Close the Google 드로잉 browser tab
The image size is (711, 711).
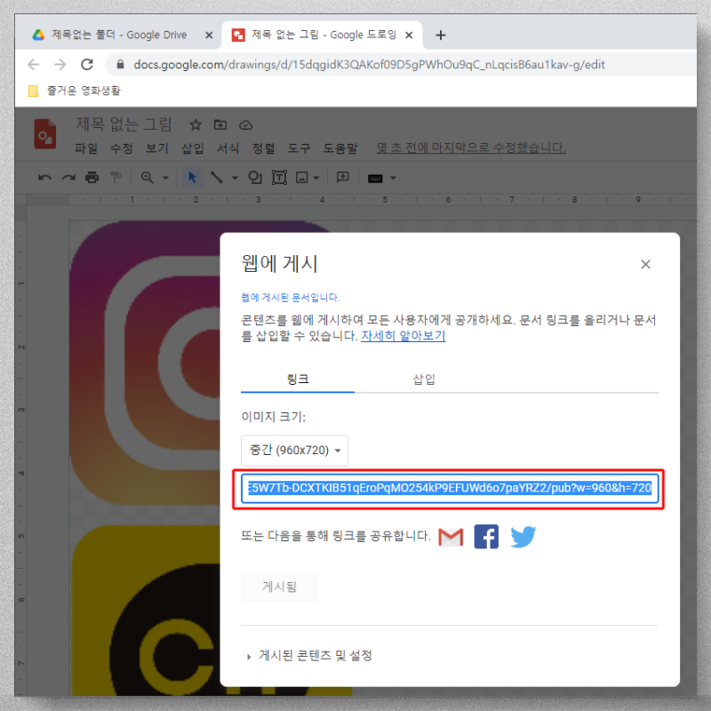tap(409, 35)
